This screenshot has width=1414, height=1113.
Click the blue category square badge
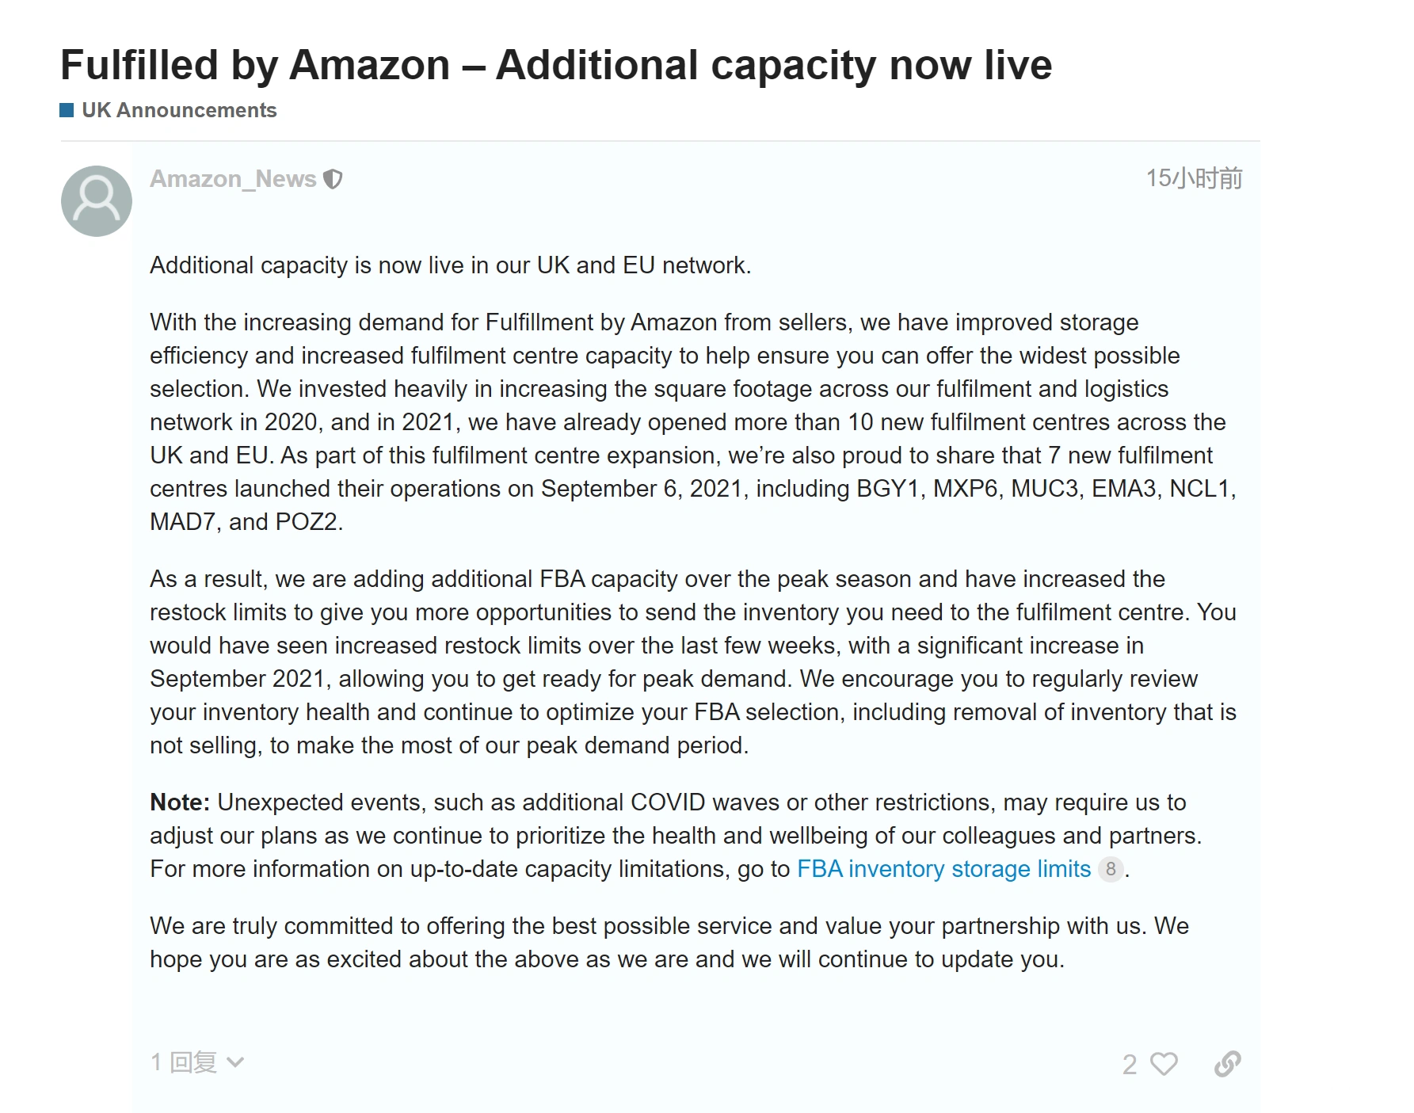click(67, 110)
